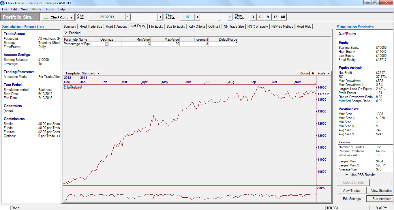Toggle the Enabled checkbox
Image resolution: width=394 pixels, height=210 pixels.
click(x=65, y=33)
